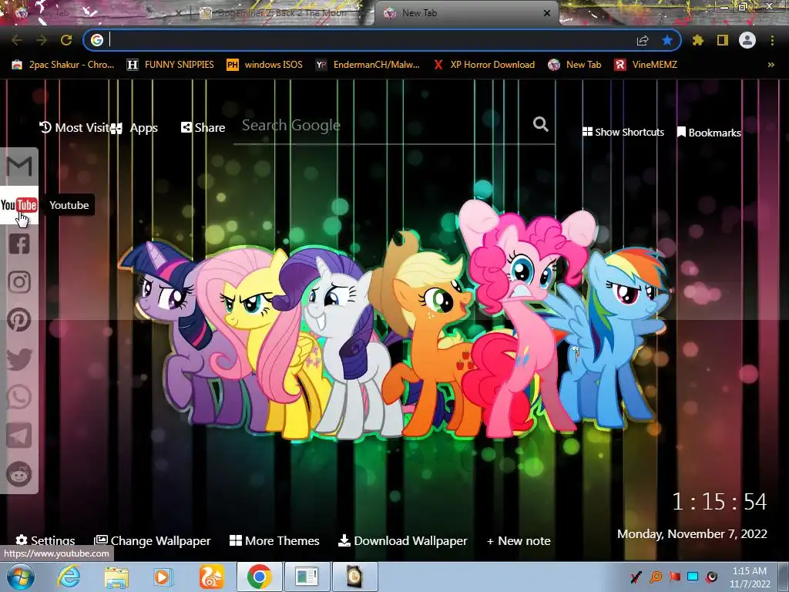The height and width of the screenshot is (592, 789).
Task: Open the Chrome profile avatar
Action: tap(747, 40)
